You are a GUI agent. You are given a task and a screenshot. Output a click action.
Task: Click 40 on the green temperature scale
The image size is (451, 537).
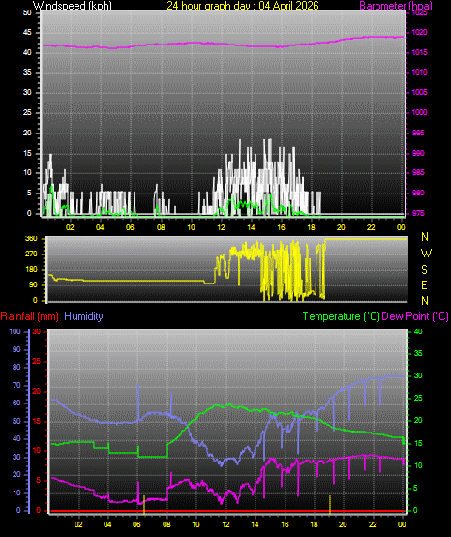[x=418, y=331]
